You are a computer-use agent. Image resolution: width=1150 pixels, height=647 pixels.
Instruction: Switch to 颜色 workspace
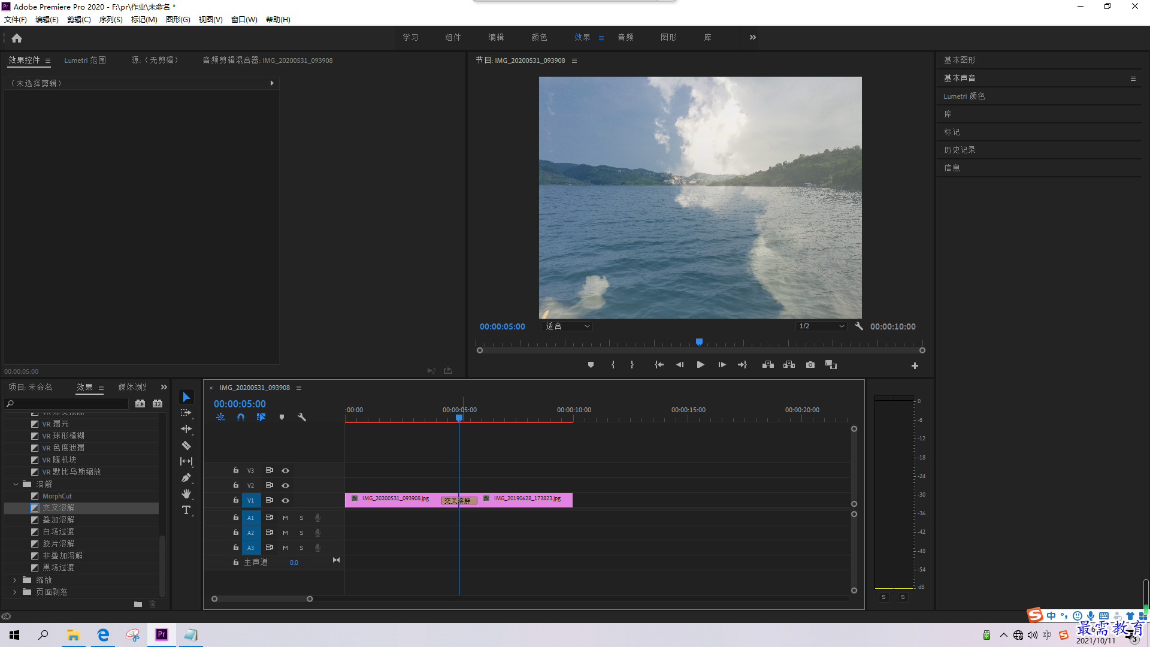539,37
